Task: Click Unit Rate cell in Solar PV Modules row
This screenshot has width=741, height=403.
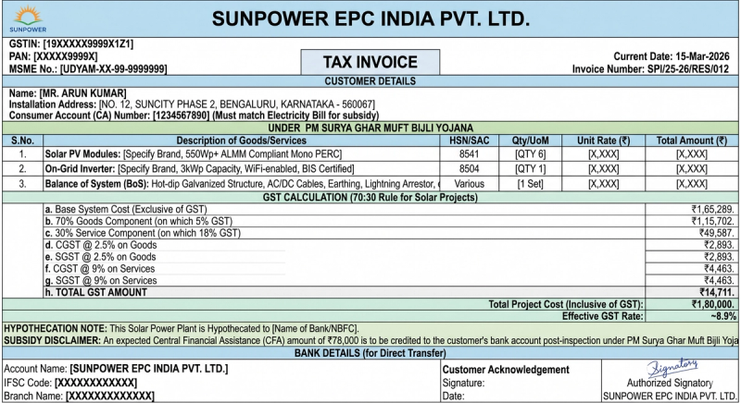Action: [604, 154]
